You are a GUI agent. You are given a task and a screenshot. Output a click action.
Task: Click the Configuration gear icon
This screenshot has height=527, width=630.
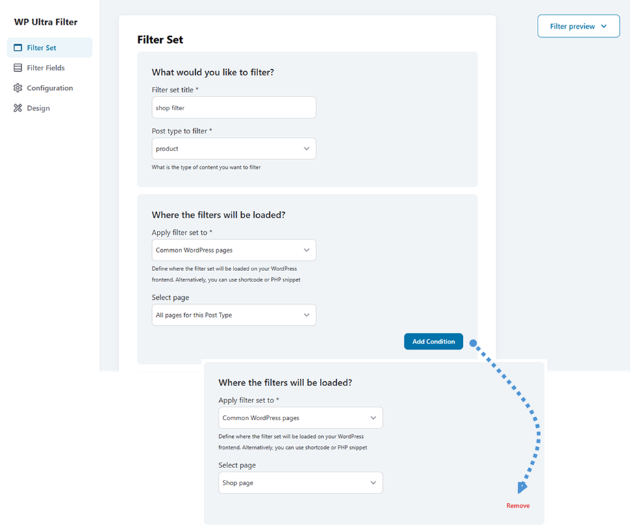click(x=18, y=88)
